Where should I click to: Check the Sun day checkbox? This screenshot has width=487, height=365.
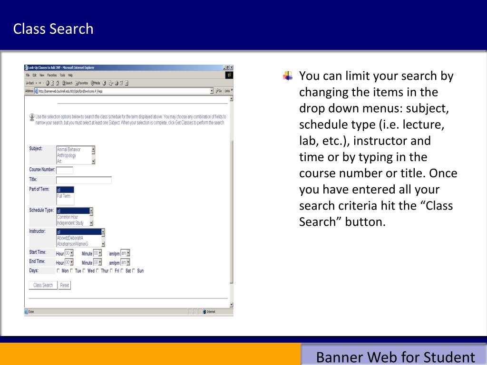coord(134,270)
